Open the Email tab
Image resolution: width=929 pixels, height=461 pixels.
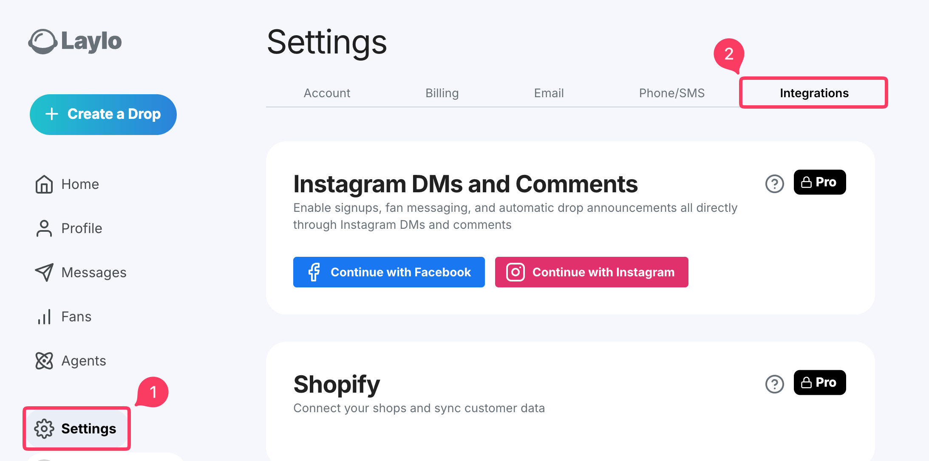point(549,93)
